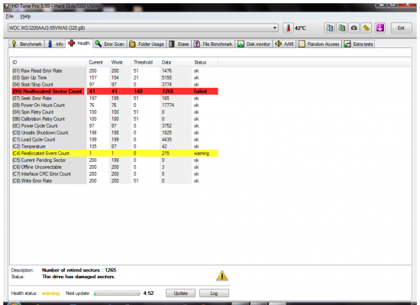The width and height of the screenshot is (420, 305).
Task: Click the ID column header
Action: point(48,63)
